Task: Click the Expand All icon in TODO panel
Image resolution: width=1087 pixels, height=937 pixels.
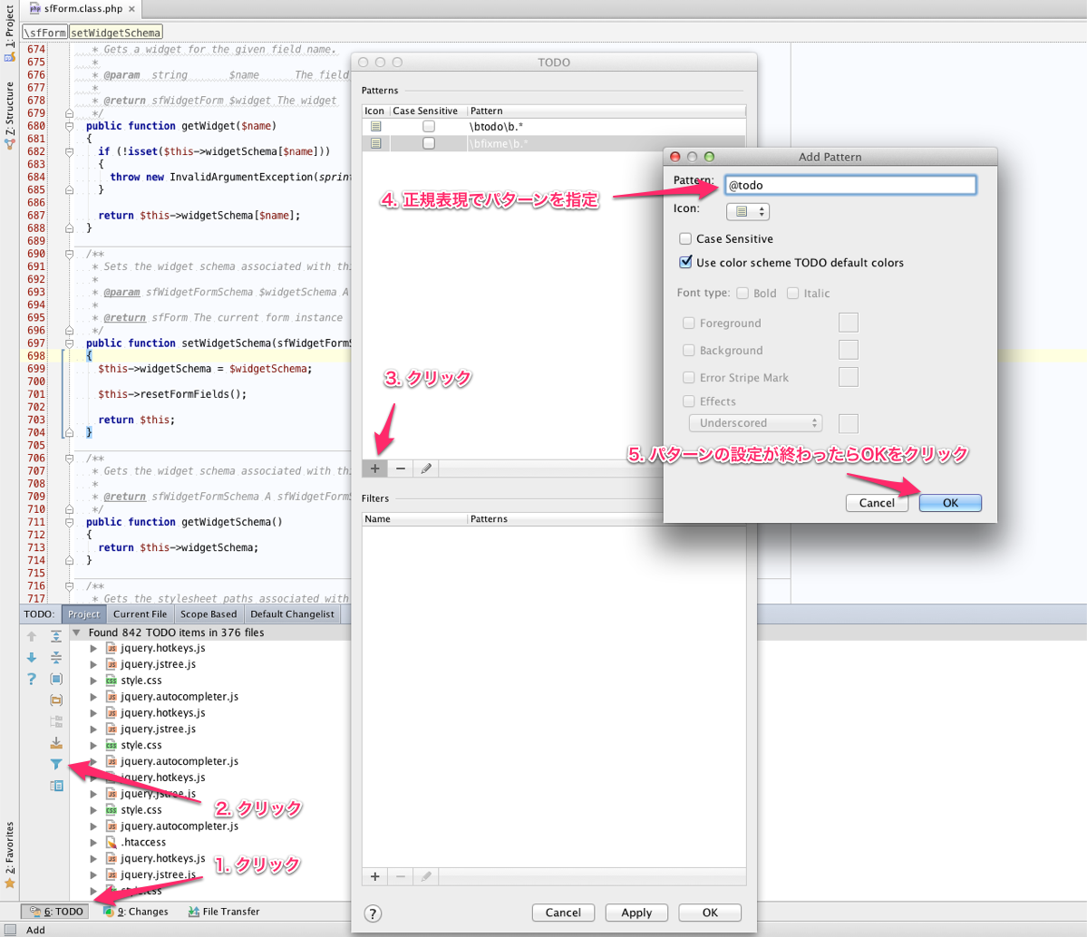Action: pos(56,636)
